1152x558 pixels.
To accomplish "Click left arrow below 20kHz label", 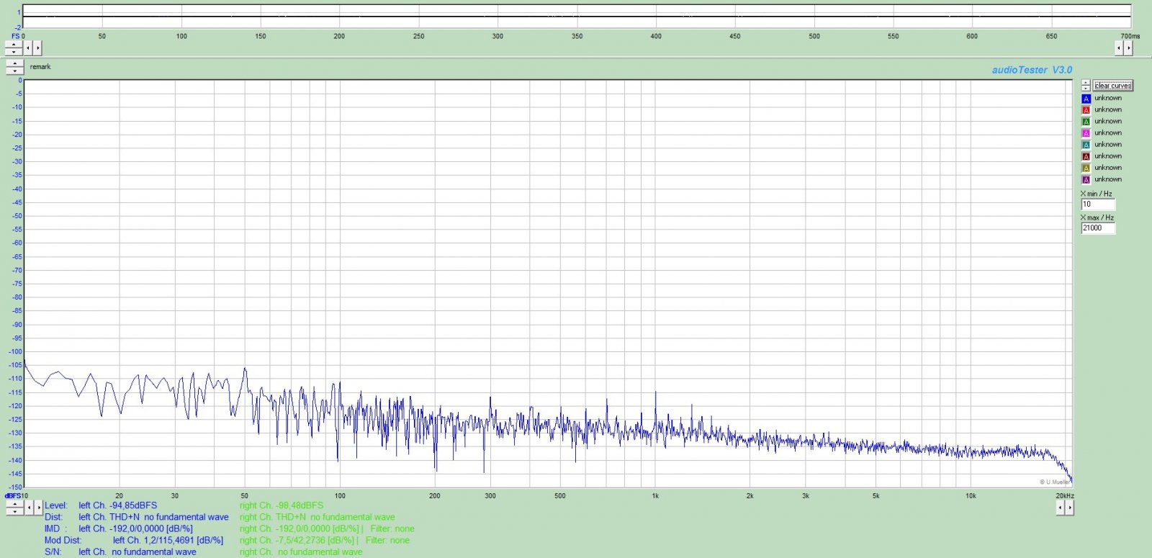I will click(1061, 508).
